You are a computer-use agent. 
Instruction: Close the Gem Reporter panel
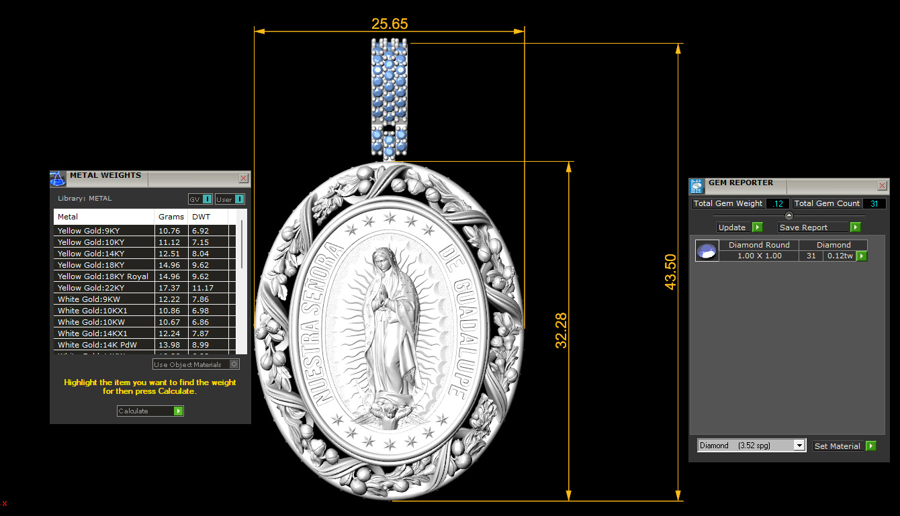click(x=882, y=186)
